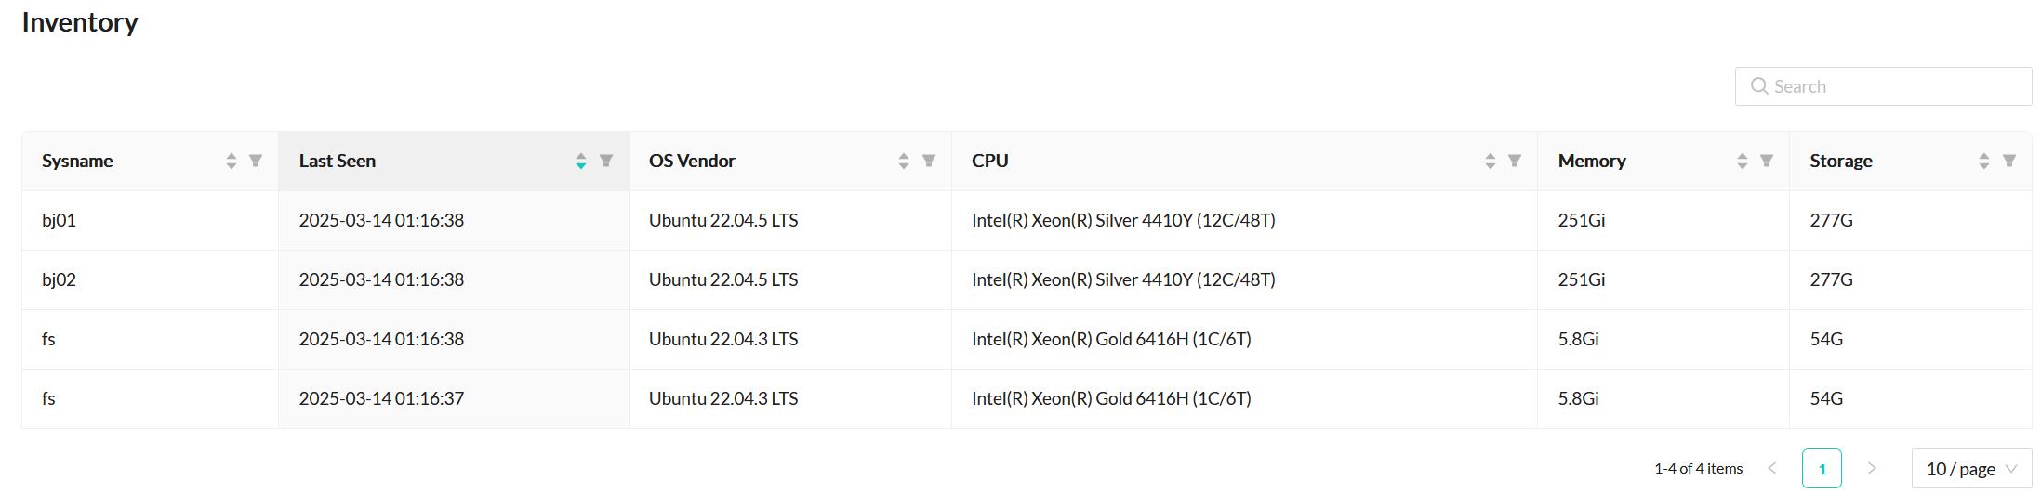The height and width of the screenshot is (493, 2041).
Task: Open the Sysname column filter icon
Action: tap(256, 161)
